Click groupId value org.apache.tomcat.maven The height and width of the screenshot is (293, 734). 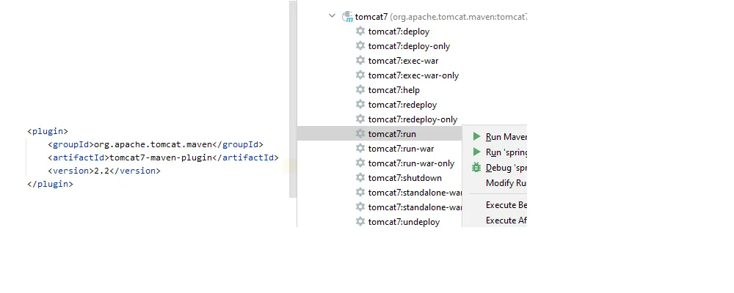153,144
